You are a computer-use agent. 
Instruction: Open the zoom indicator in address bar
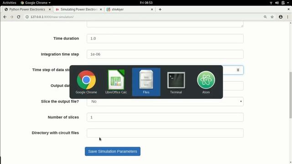coord(265,17)
